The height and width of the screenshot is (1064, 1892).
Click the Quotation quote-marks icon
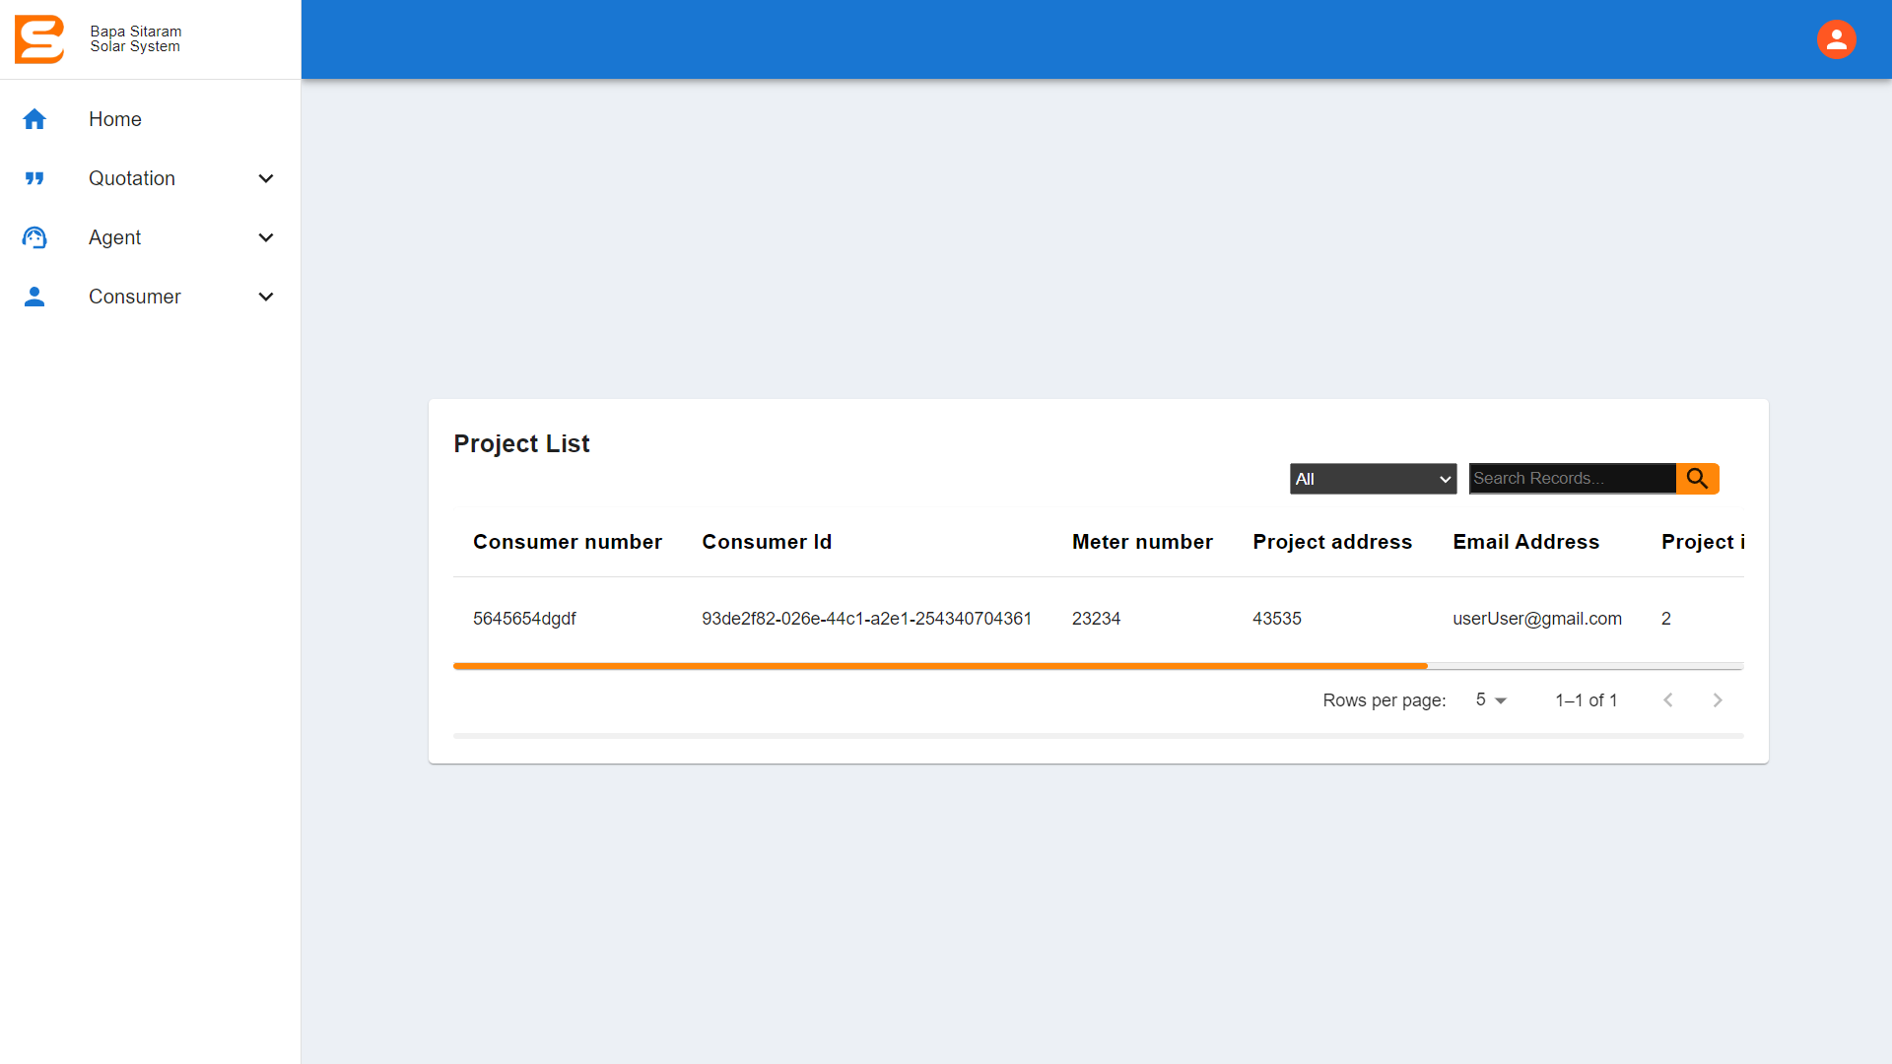pyautogui.click(x=34, y=178)
